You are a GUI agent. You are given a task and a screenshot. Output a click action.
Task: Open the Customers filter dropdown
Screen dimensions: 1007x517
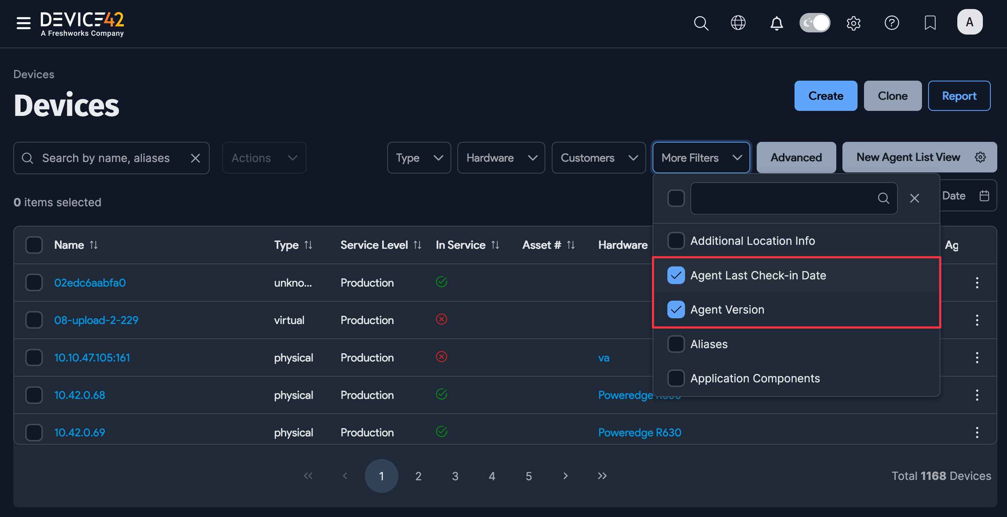(598, 158)
